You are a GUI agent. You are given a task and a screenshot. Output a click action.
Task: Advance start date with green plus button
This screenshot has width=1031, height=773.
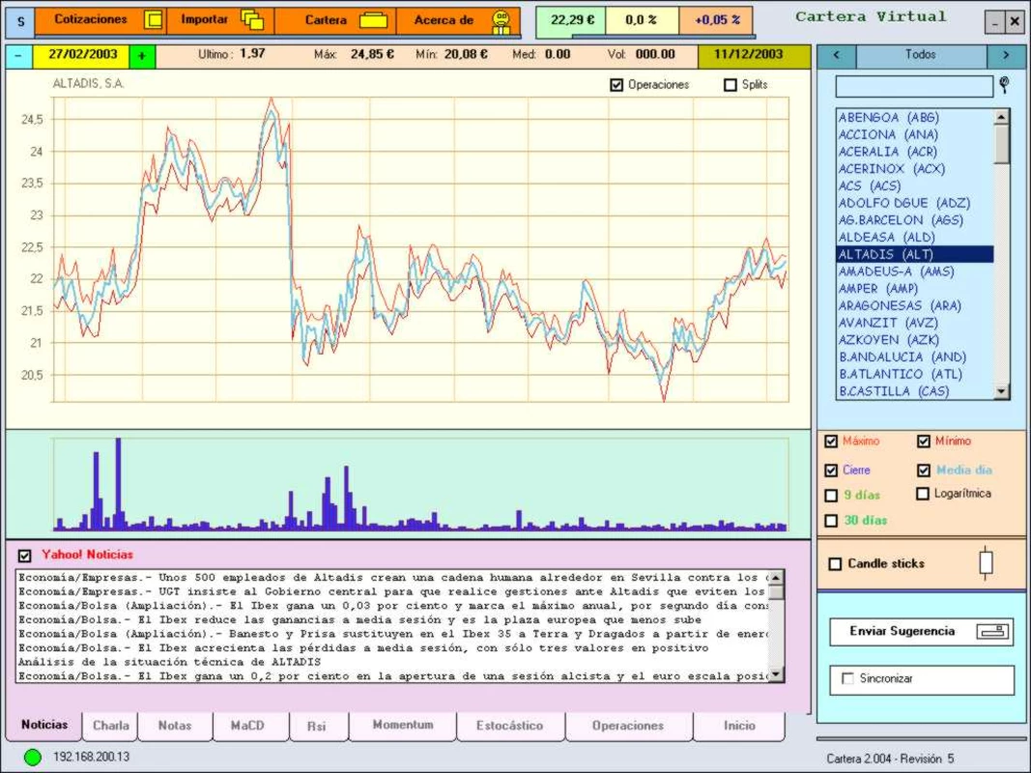[142, 57]
